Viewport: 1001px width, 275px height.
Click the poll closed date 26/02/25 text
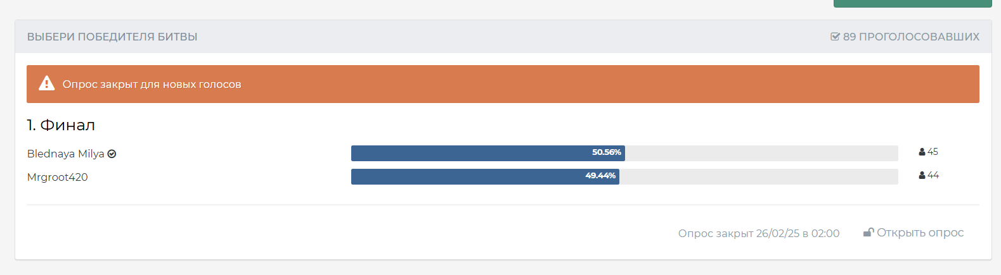pyautogui.click(x=777, y=233)
